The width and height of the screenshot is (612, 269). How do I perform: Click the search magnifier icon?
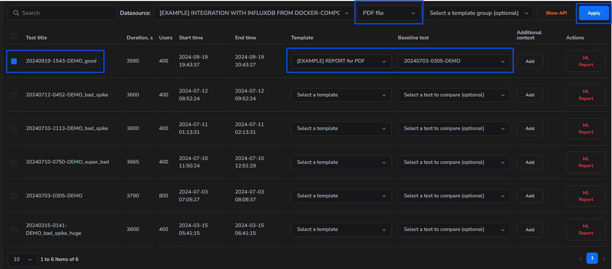point(16,13)
